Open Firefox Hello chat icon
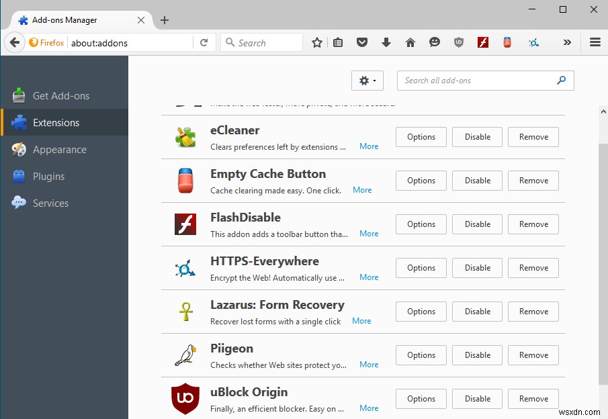 (x=435, y=42)
